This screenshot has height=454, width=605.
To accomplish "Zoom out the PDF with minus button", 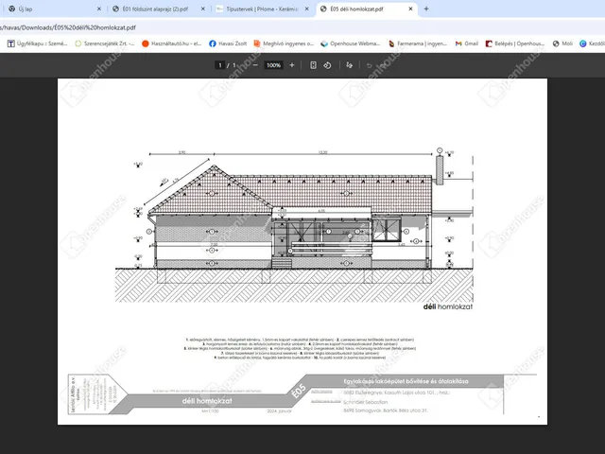I will [x=255, y=65].
